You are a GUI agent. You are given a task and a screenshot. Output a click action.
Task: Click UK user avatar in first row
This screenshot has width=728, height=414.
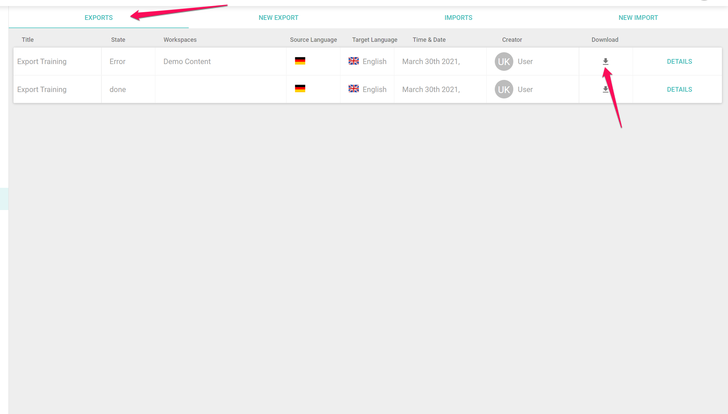[504, 61]
